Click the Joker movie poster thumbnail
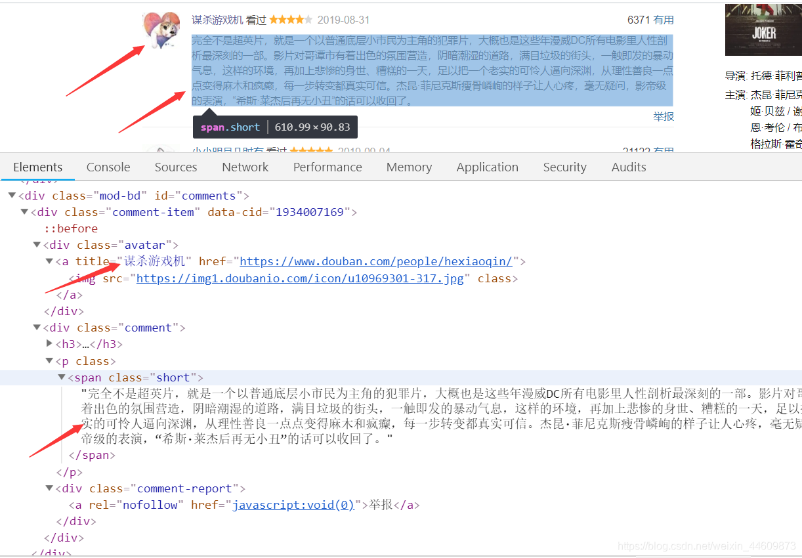802x558 pixels. point(763,30)
